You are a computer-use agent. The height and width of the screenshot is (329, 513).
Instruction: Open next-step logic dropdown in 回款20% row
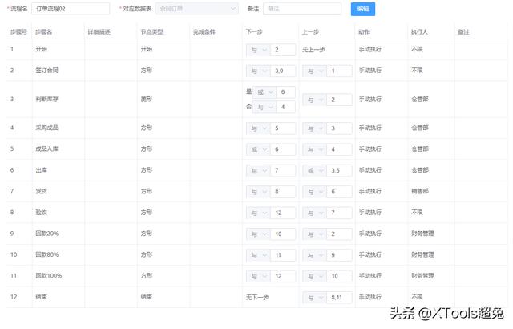tap(258, 234)
